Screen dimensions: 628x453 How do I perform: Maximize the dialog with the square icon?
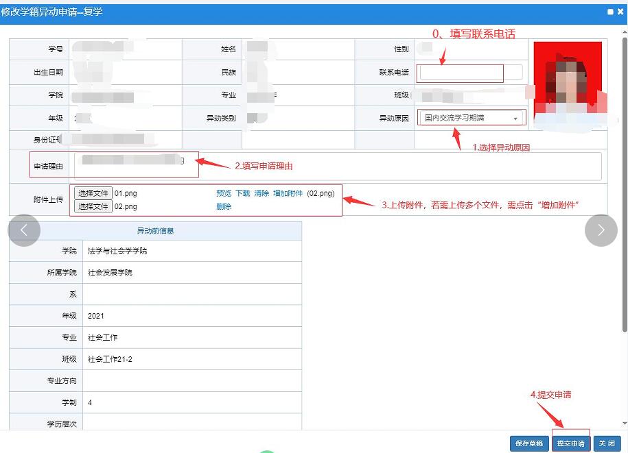click(611, 12)
